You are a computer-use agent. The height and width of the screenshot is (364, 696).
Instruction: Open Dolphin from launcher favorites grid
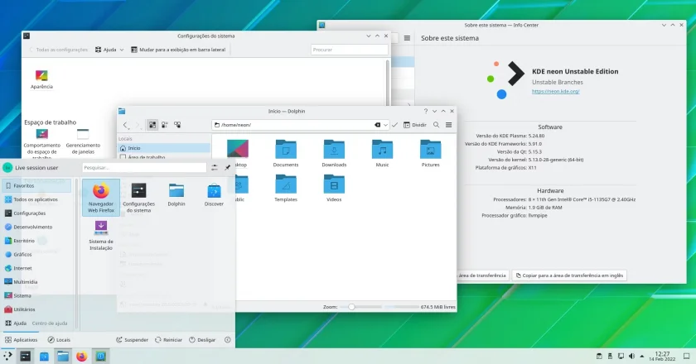(x=176, y=194)
